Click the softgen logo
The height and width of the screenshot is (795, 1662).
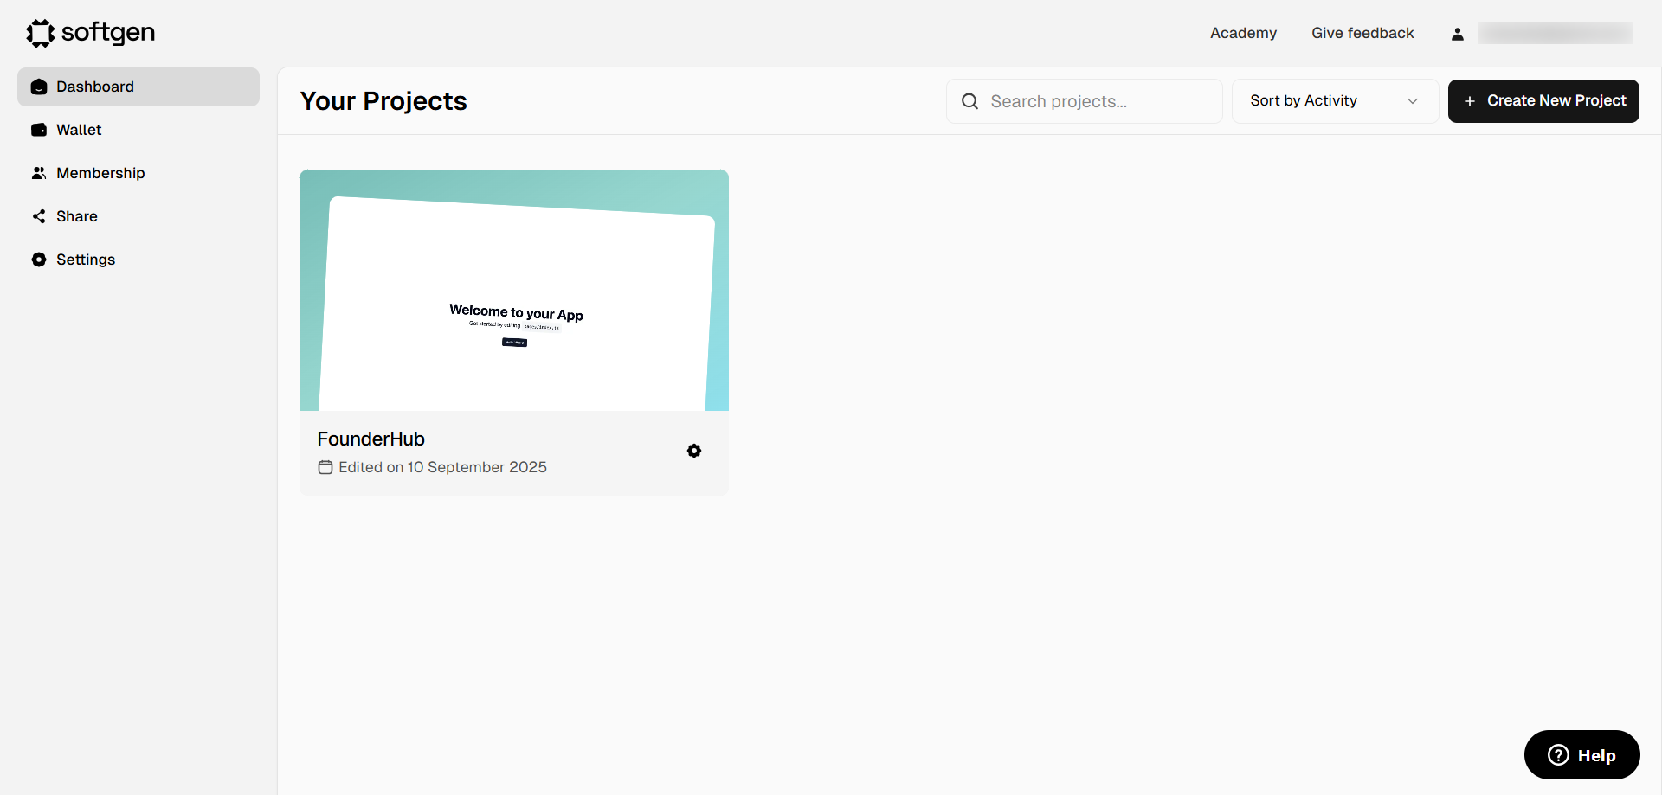click(90, 33)
